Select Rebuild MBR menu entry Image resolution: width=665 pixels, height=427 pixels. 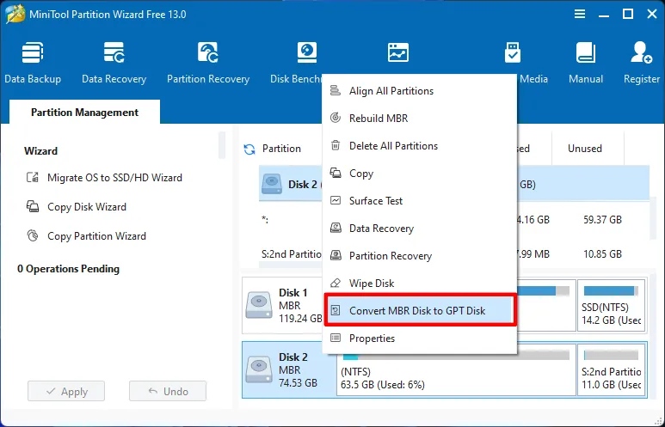coord(420,119)
